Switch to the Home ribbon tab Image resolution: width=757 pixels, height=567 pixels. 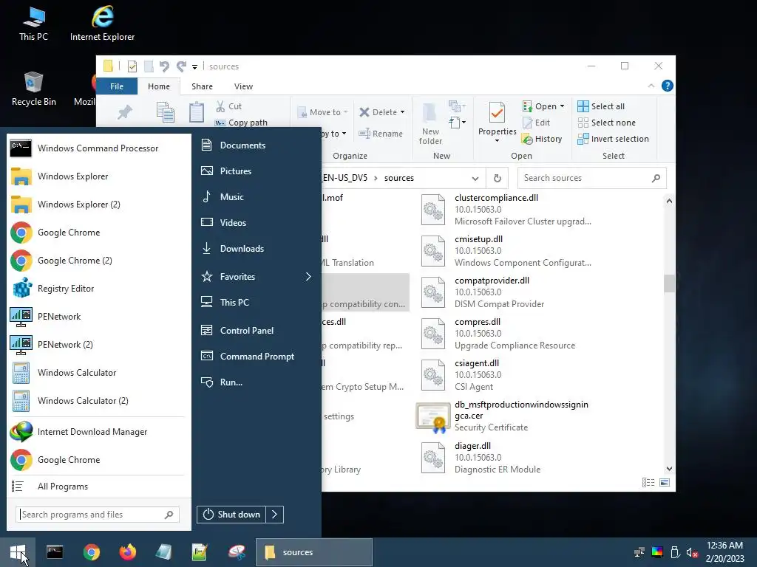click(159, 86)
